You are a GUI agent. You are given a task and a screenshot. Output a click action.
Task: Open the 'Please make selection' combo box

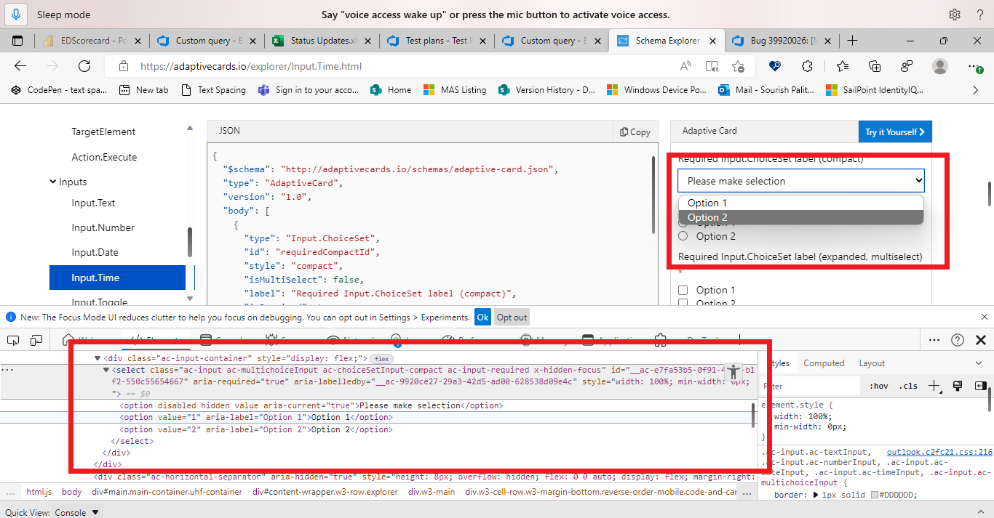pyautogui.click(x=800, y=181)
